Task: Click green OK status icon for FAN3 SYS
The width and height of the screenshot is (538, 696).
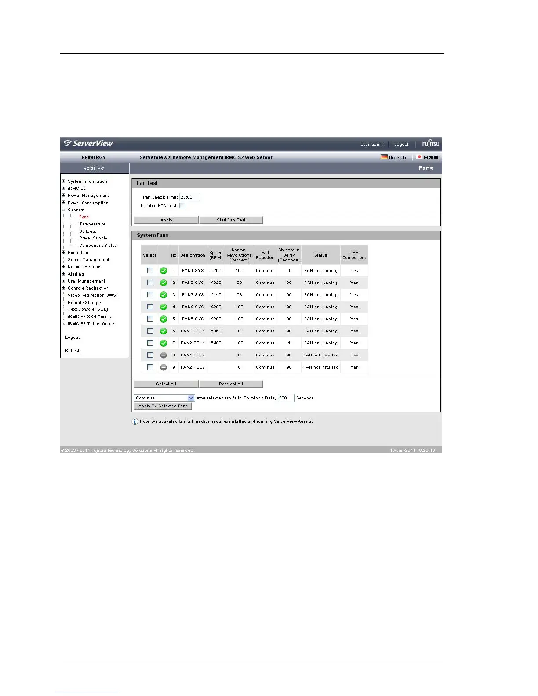Action: coord(164,295)
